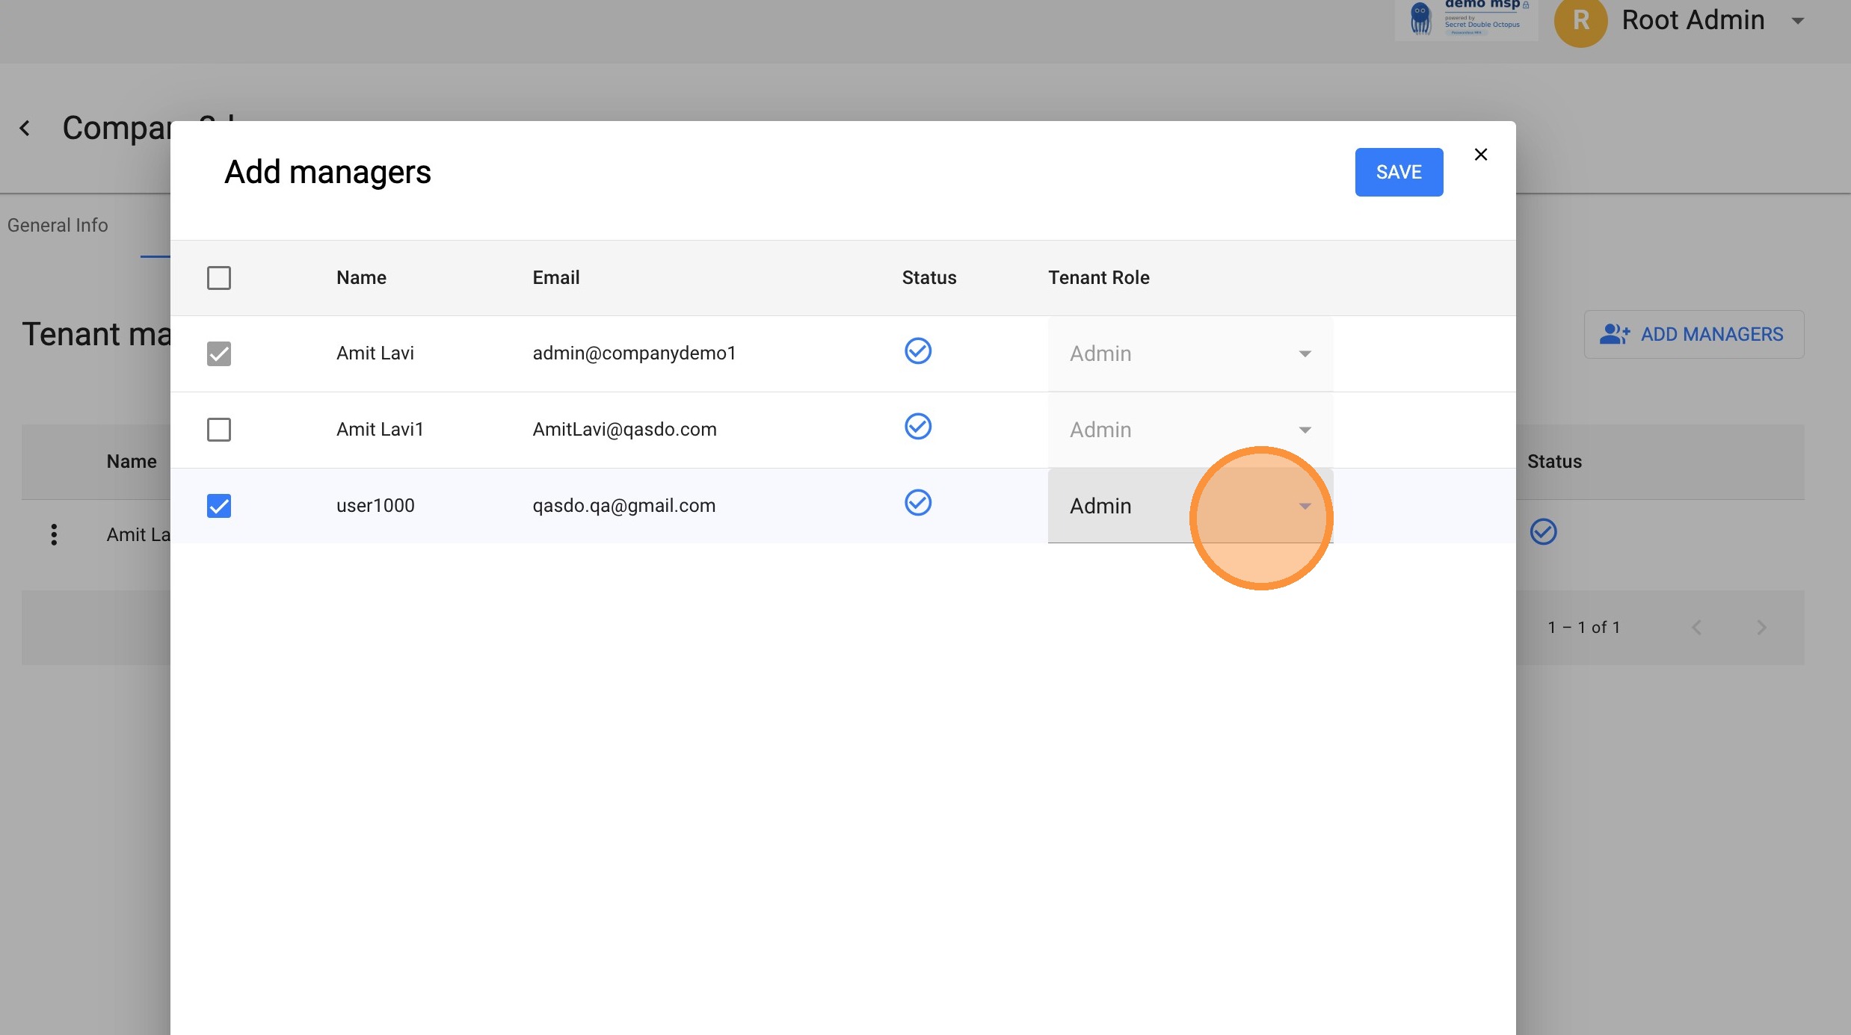Check the checkbox for Amit Lavi1
1851x1035 pixels.
tap(219, 430)
